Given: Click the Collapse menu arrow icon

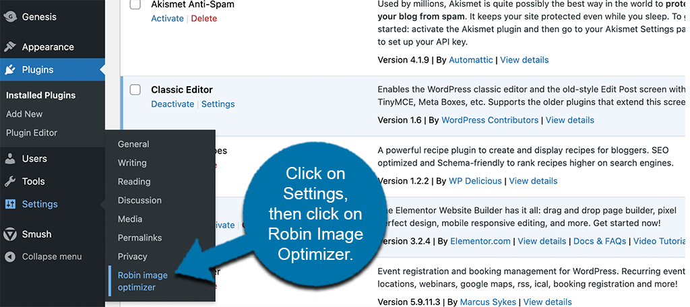Looking at the screenshot, I should point(11,257).
